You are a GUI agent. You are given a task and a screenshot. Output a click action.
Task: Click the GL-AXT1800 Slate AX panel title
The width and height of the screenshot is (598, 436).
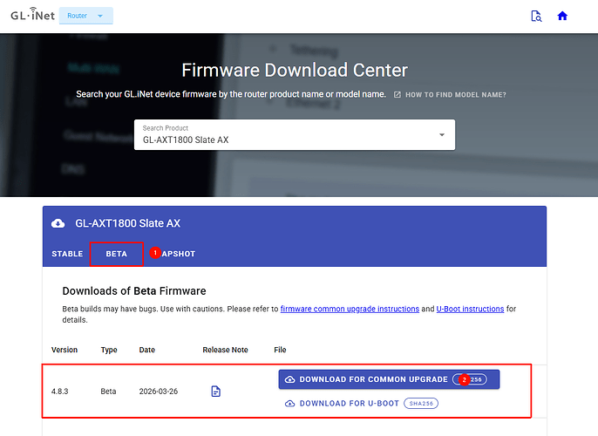click(128, 223)
